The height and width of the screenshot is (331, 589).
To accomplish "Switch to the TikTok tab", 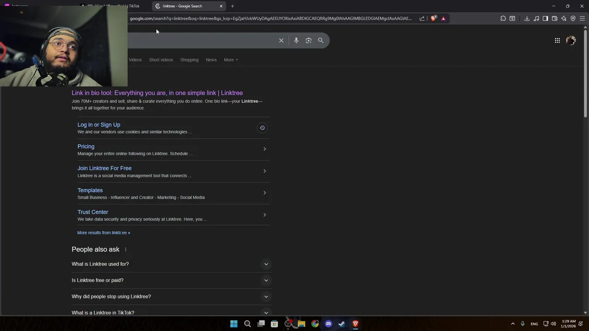I will pos(113,6).
